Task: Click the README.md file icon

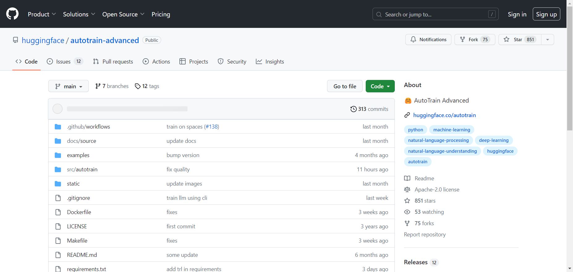Action: [x=58, y=255]
